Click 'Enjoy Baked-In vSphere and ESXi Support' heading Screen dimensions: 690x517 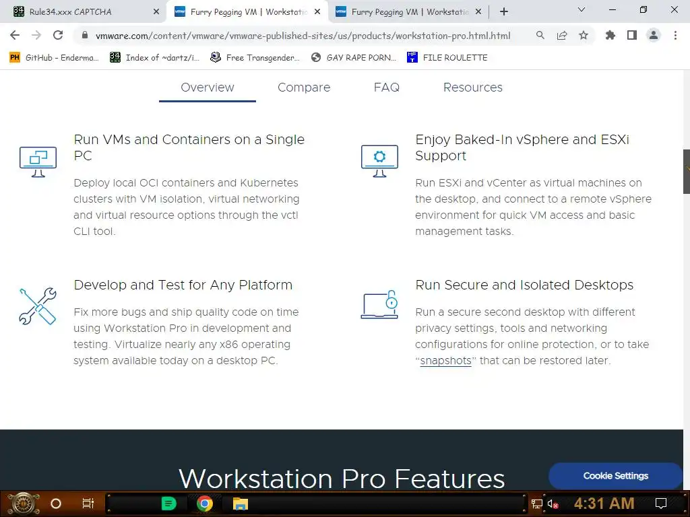coord(522,147)
